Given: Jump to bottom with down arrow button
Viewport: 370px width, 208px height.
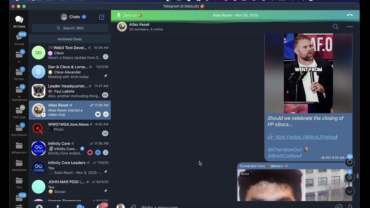Looking at the screenshot, I should tap(349, 191).
